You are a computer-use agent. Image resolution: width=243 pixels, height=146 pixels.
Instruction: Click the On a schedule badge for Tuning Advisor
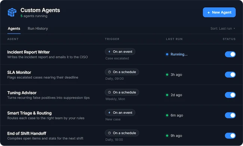(x=122, y=92)
